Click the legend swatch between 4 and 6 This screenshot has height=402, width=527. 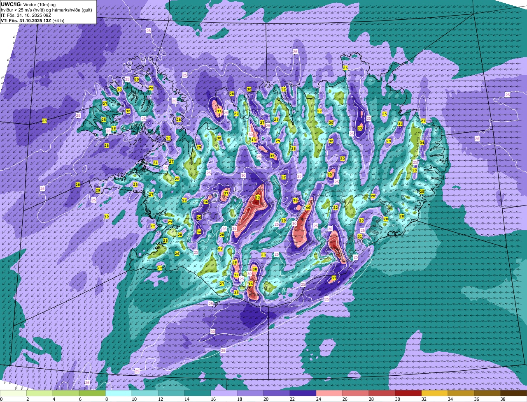click(x=66, y=393)
